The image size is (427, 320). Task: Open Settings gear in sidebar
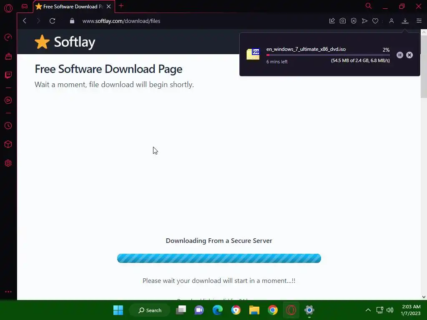tap(8, 163)
